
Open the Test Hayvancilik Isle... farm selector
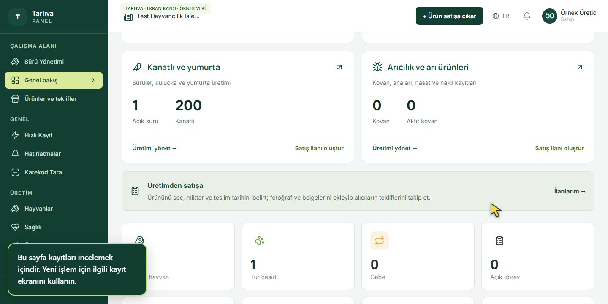(x=162, y=16)
